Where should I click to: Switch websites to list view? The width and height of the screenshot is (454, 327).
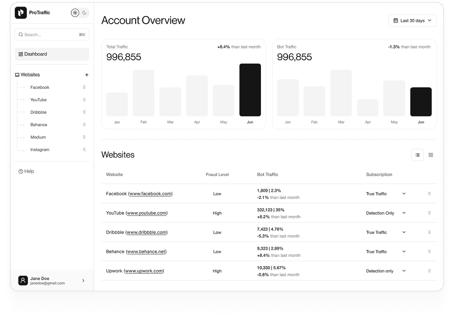tap(417, 155)
